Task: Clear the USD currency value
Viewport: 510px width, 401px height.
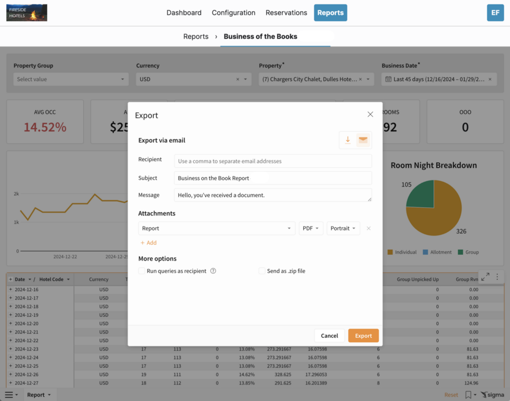Action: pyautogui.click(x=237, y=79)
